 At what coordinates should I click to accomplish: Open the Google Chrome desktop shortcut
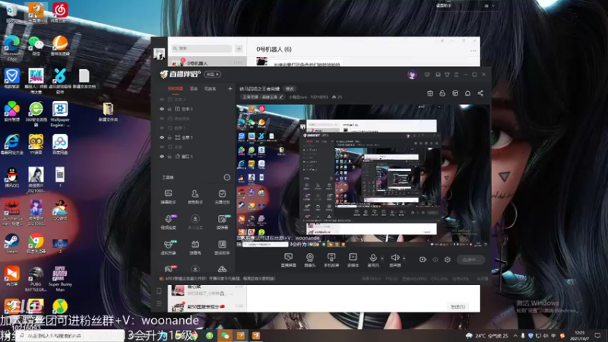[36, 243]
